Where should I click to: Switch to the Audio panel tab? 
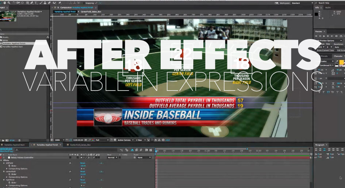click(x=328, y=7)
